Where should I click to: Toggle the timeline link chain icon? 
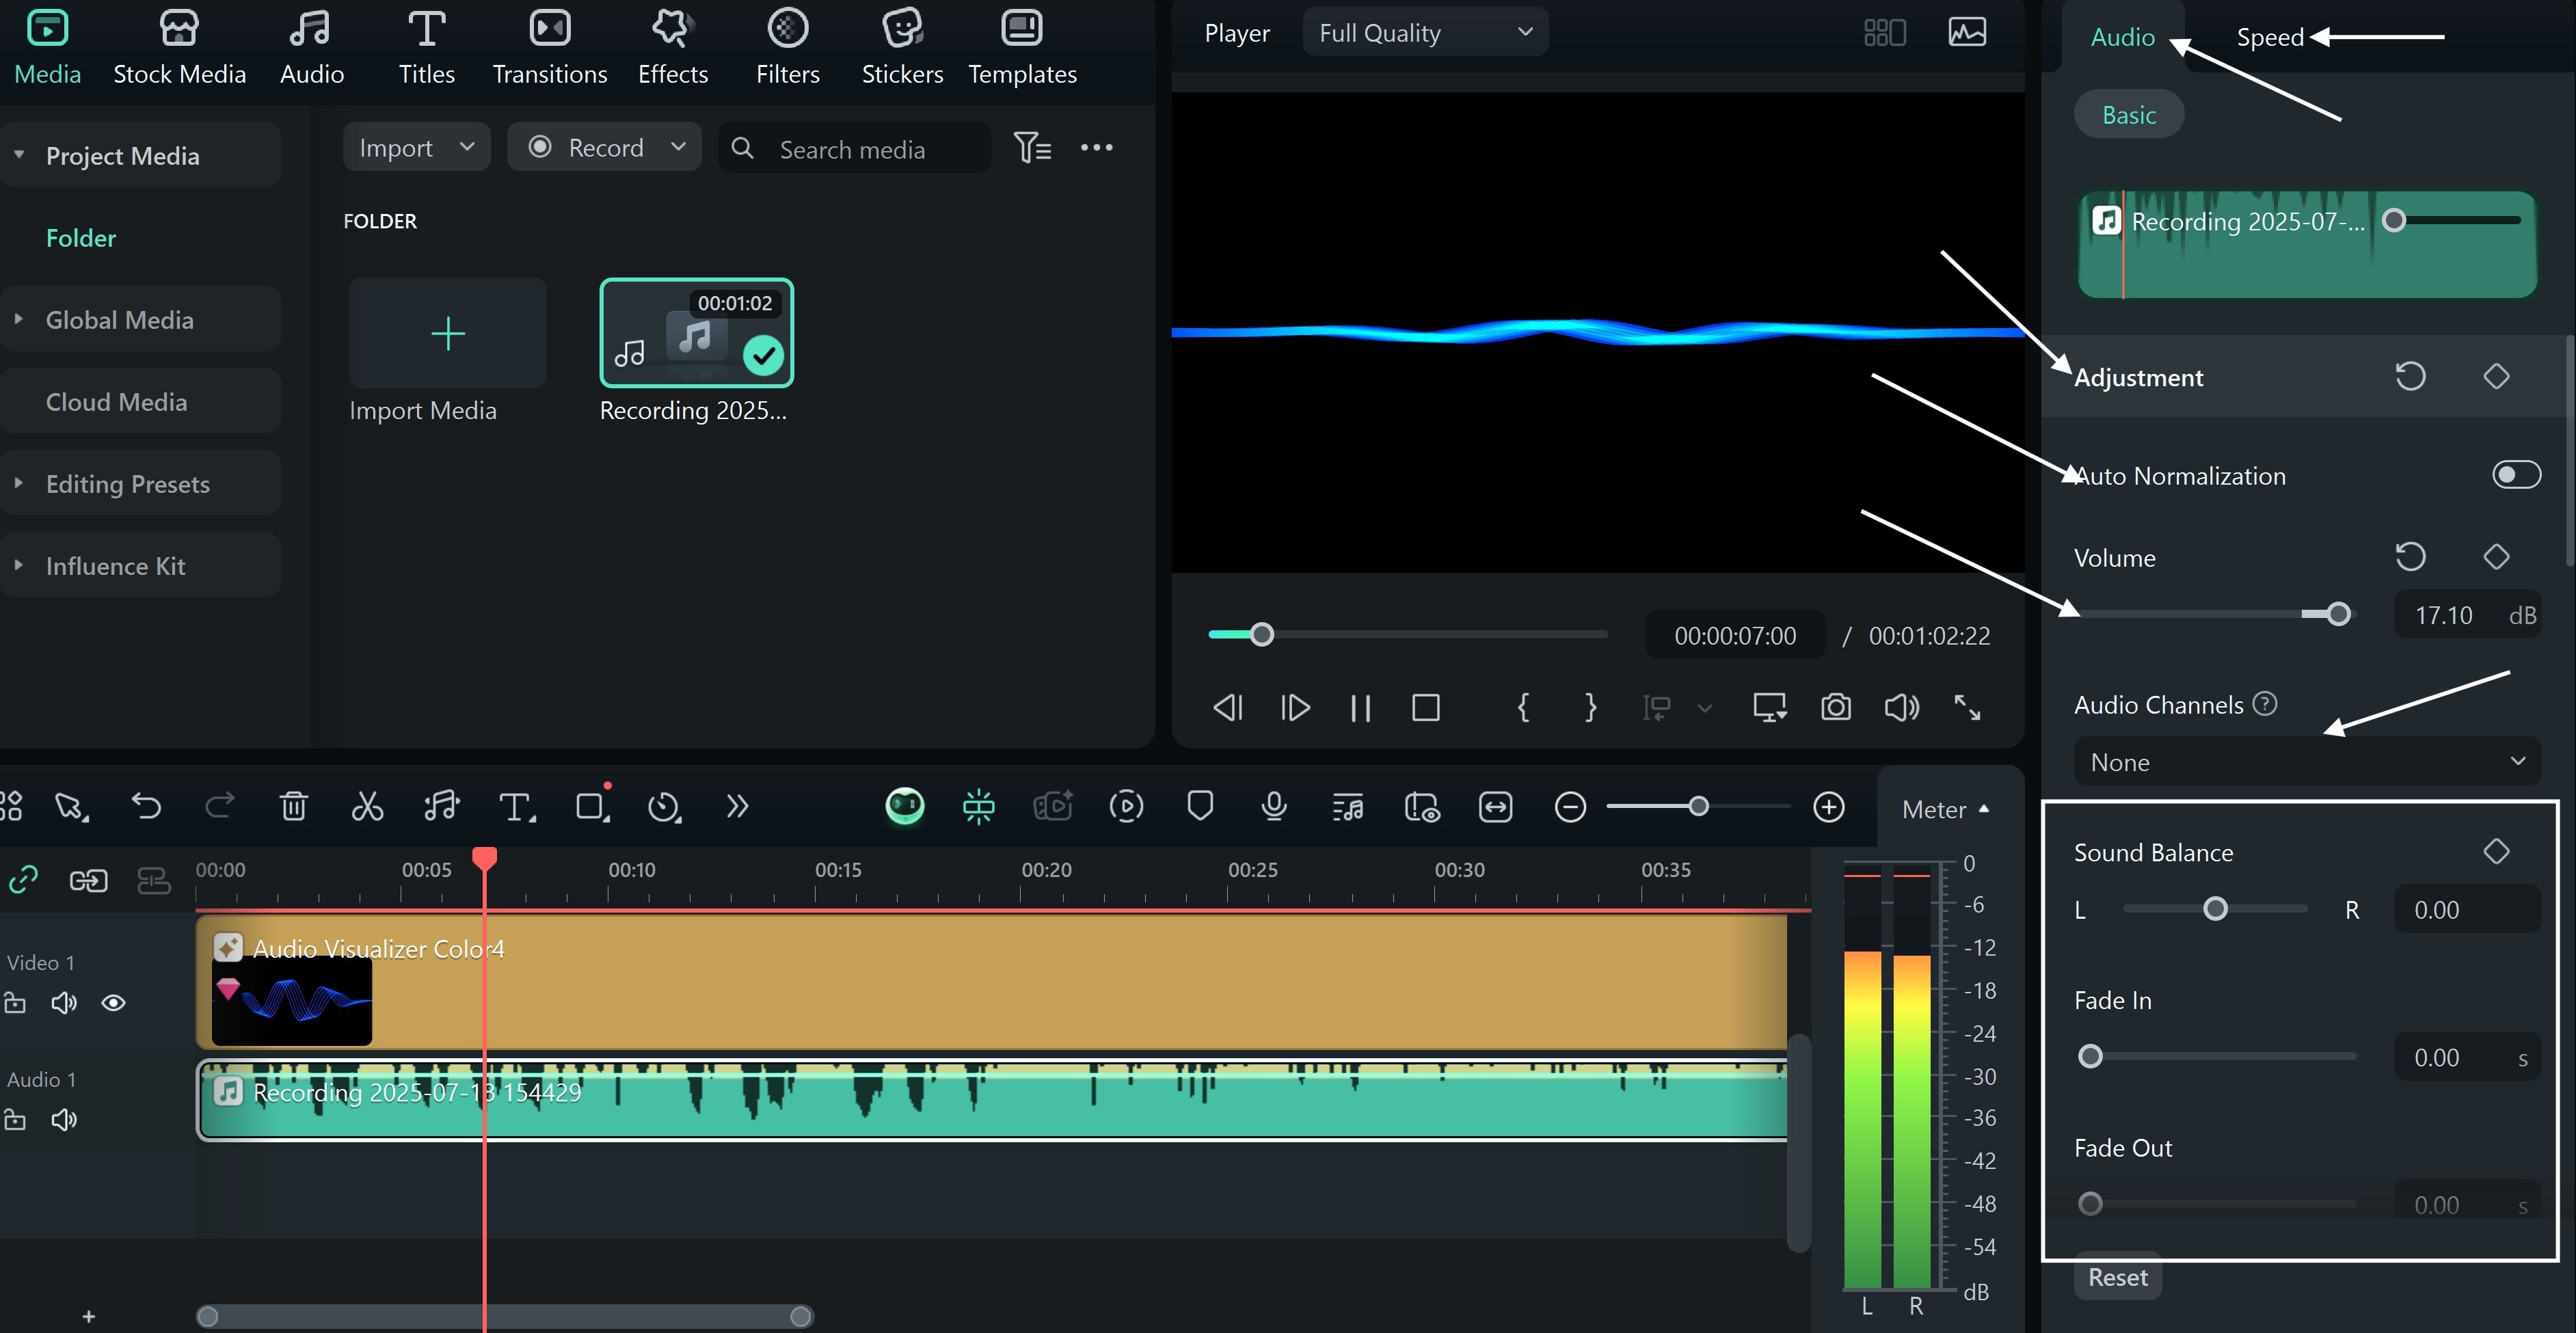23,880
